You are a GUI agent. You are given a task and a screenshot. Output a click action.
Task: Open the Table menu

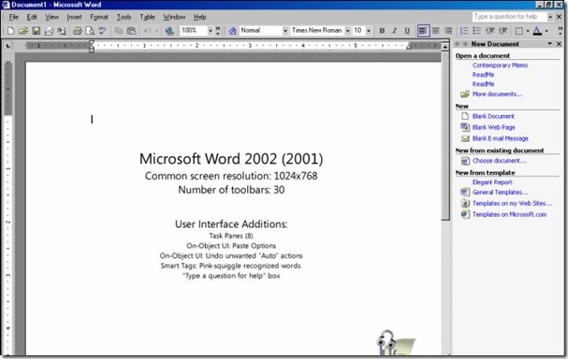point(148,17)
